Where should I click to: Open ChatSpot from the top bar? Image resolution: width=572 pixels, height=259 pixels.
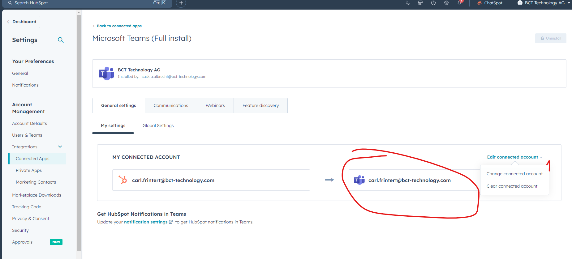click(x=490, y=3)
